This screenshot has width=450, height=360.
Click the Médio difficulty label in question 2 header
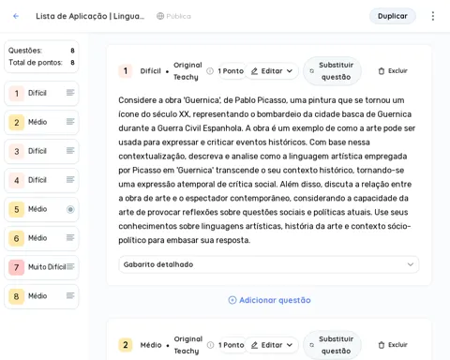coord(151,345)
